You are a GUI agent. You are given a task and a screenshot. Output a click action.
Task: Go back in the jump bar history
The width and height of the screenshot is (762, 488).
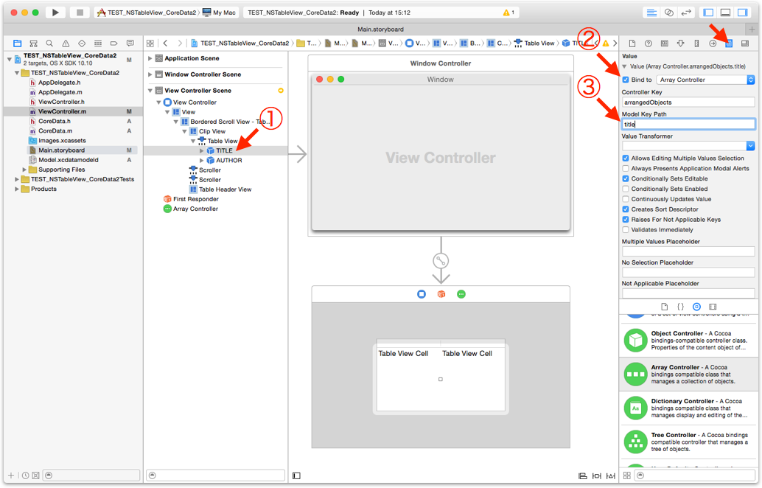point(165,43)
